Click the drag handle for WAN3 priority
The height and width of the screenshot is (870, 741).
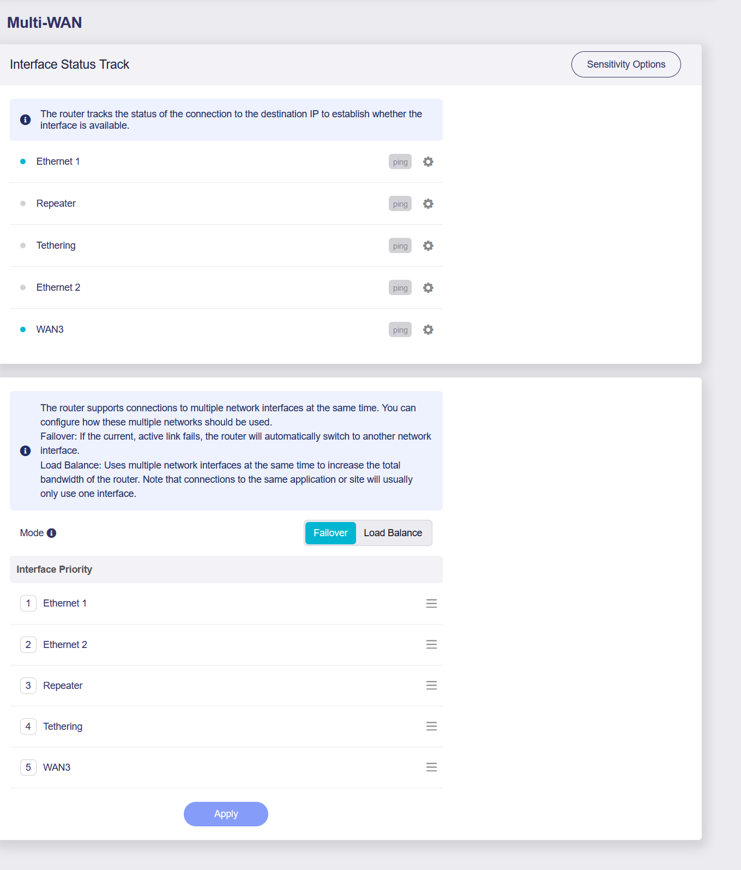pos(431,767)
